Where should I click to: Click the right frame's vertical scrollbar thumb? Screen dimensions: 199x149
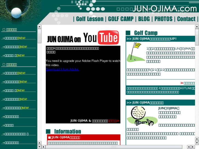click(x=197, y=37)
